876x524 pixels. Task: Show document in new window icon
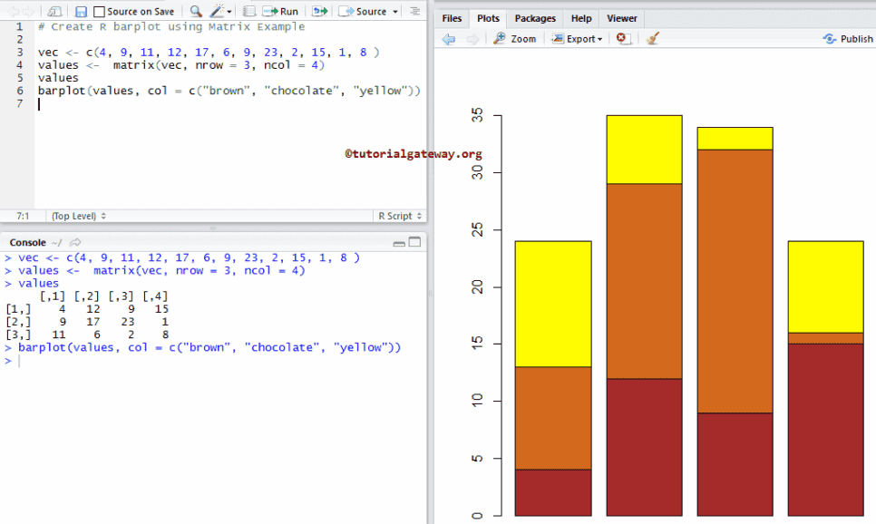point(55,12)
